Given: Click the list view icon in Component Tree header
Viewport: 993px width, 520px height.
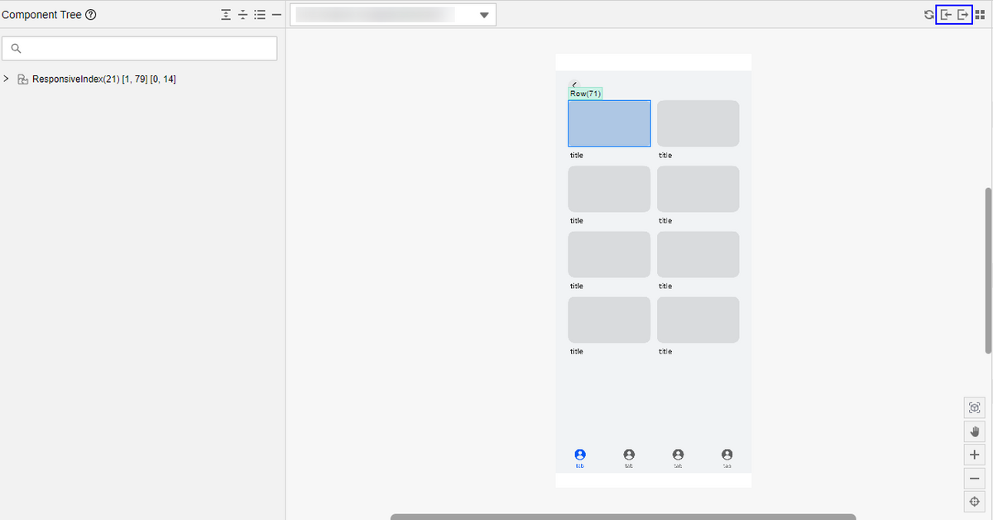Looking at the screenshot, I should coord(260,15).
